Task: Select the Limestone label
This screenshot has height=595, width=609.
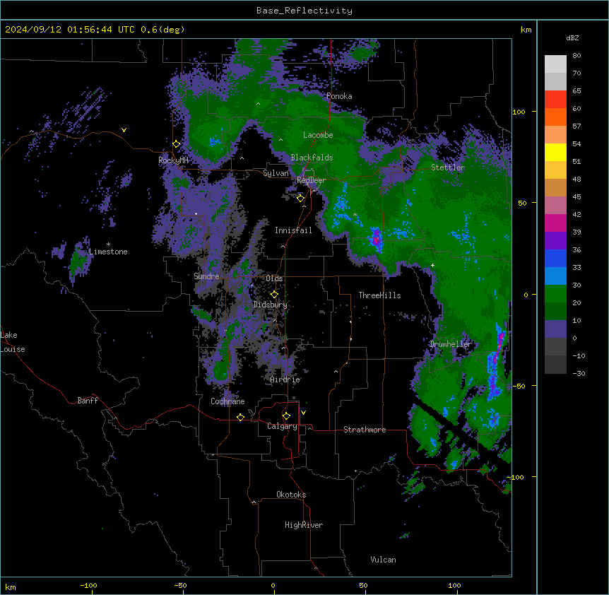Action: [x=108, y=252]
